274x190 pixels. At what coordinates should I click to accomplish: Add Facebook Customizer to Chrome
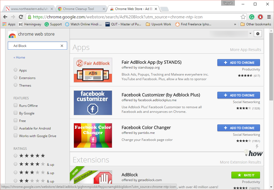click(x=238, y=95)
